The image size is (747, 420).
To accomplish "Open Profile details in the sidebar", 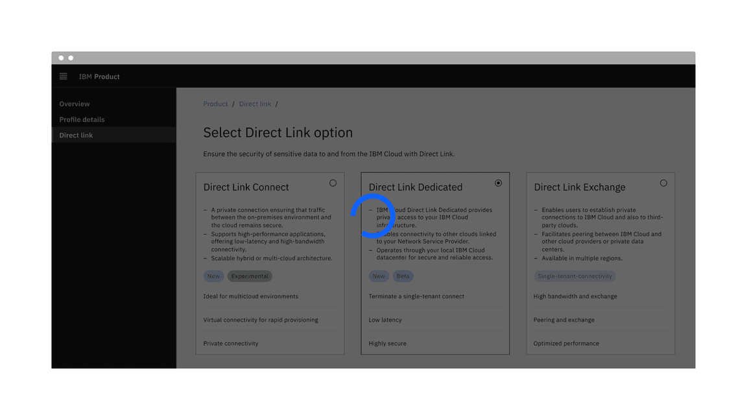I will [82, 119].
